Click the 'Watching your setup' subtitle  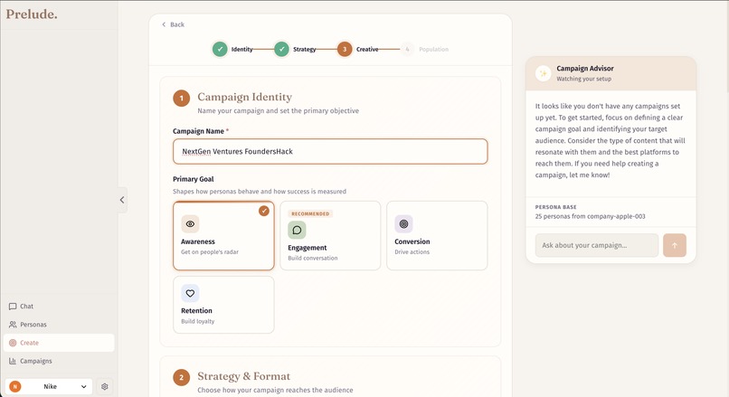pyautogui.click(x=584, y=79)
